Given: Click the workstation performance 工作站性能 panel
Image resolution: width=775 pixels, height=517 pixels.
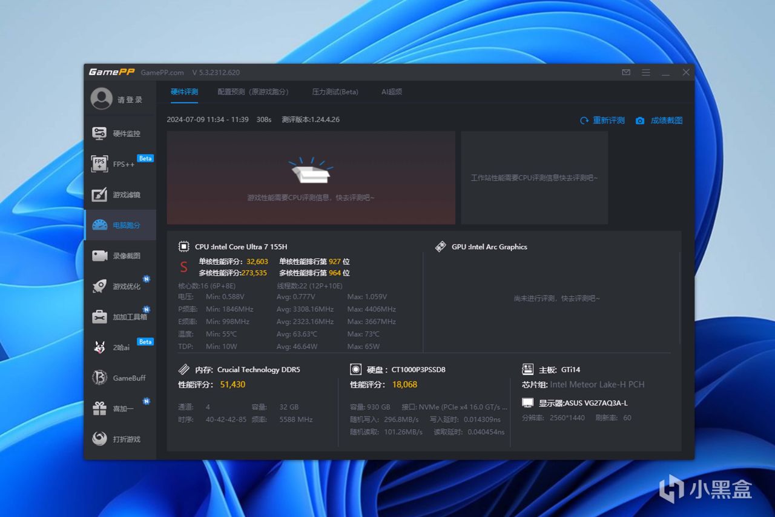Looking at the screenshot, I should click(x=535, y=178).
